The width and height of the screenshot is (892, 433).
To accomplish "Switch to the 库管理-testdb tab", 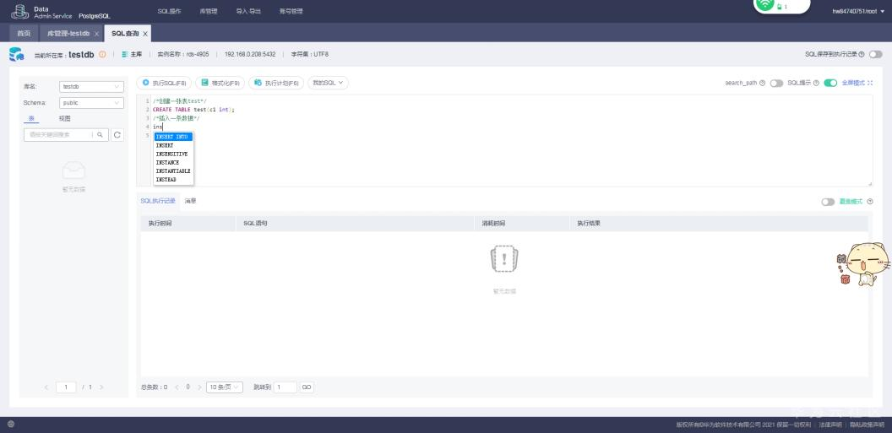I will [68, 34].
